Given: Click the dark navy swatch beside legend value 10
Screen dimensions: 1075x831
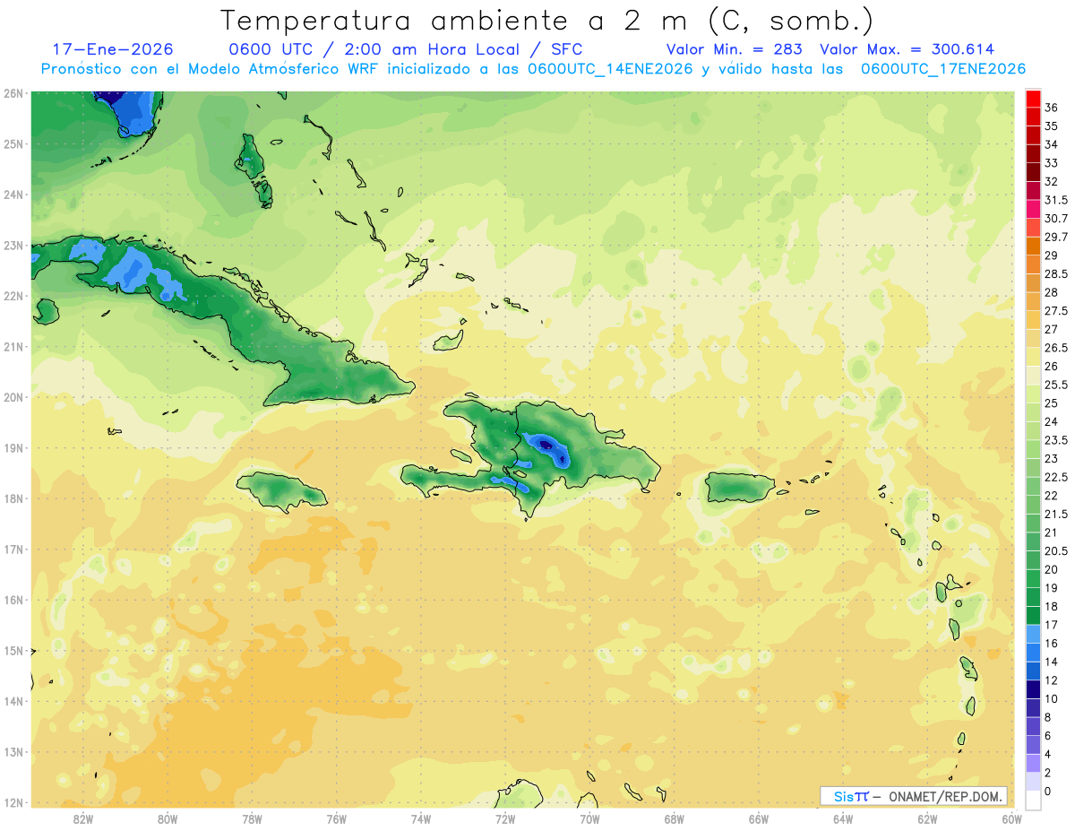Looking at the screenshot, I should [1033, 689].
